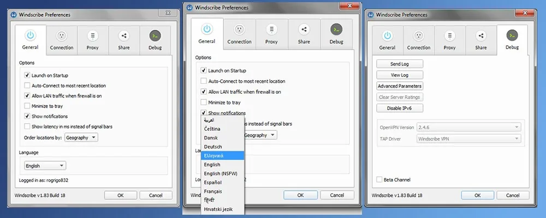Click Proxy icon in right window

coord(449,35)
